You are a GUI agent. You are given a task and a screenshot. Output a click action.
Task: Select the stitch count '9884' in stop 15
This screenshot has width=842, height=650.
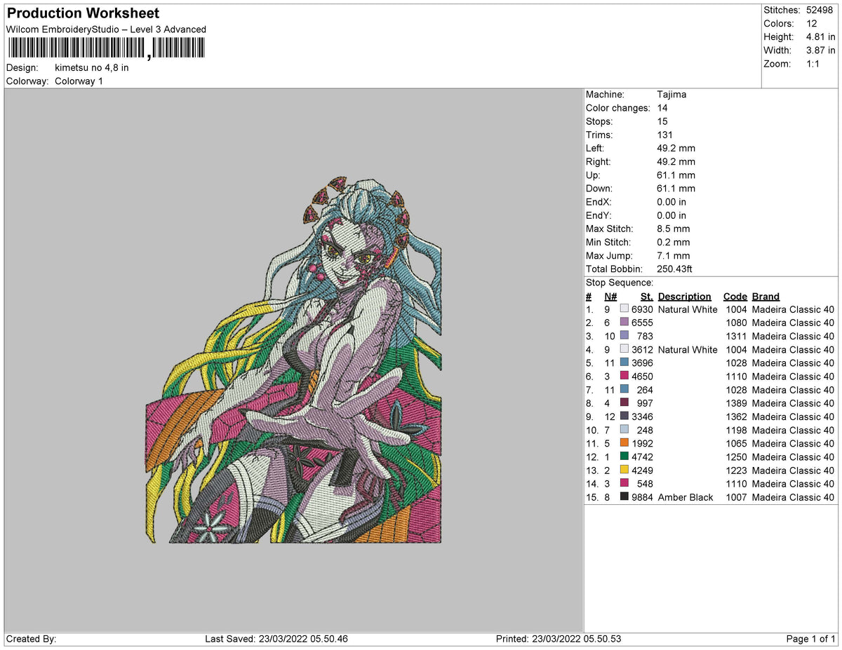642,497
